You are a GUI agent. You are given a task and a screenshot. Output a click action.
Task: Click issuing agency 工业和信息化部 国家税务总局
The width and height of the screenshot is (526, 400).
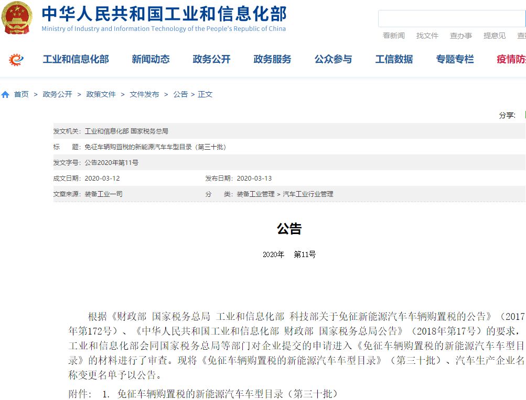(126, 131)
